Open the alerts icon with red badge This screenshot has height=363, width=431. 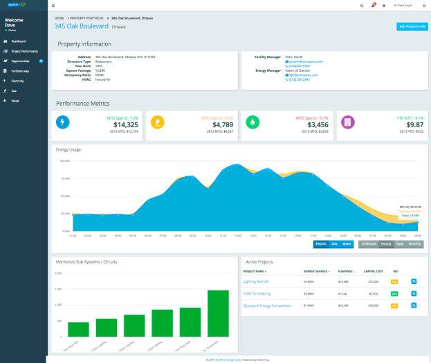tap(374, 6)
